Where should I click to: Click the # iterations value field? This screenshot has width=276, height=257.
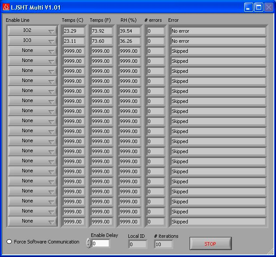click(163, 244)
